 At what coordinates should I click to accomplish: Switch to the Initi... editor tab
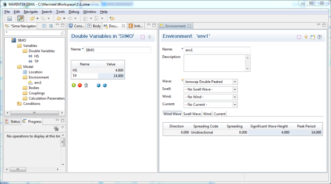136,26
